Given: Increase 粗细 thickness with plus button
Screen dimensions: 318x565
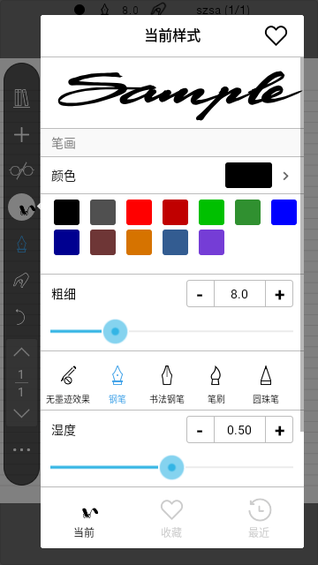Looking at the screenshot, I should point(279,294).
